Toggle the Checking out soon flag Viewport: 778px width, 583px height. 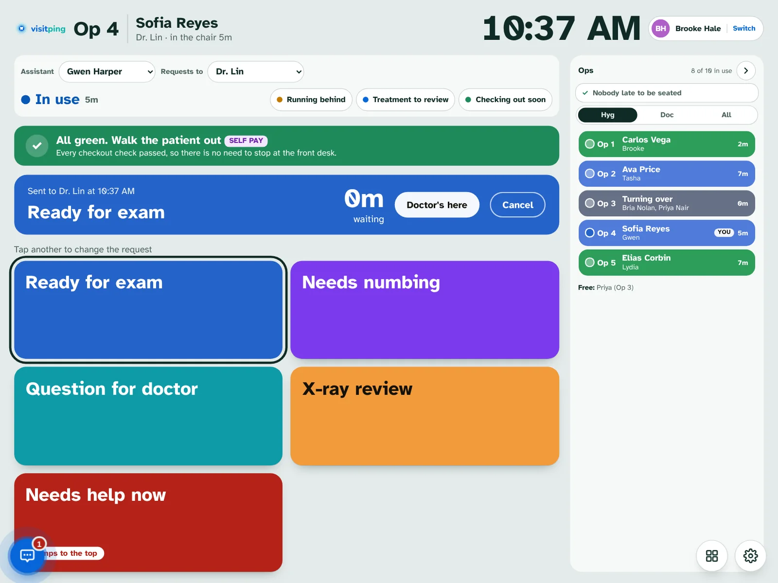point(505,100)
